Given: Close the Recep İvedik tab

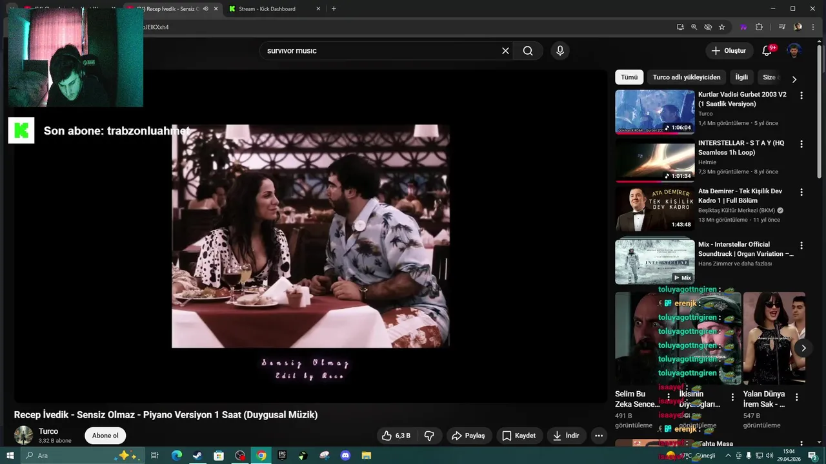Looking at the screenshot, I should click(216, 9).
